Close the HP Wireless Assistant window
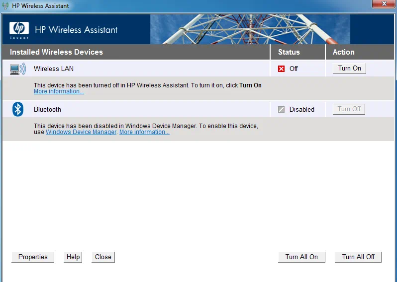This screenshot has width=397, height=282. [384, 4]
